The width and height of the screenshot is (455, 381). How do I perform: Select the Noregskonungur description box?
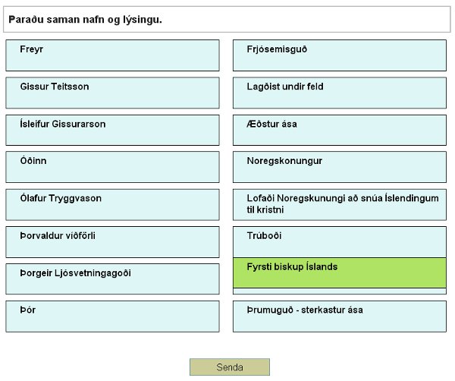pos(340,167)
